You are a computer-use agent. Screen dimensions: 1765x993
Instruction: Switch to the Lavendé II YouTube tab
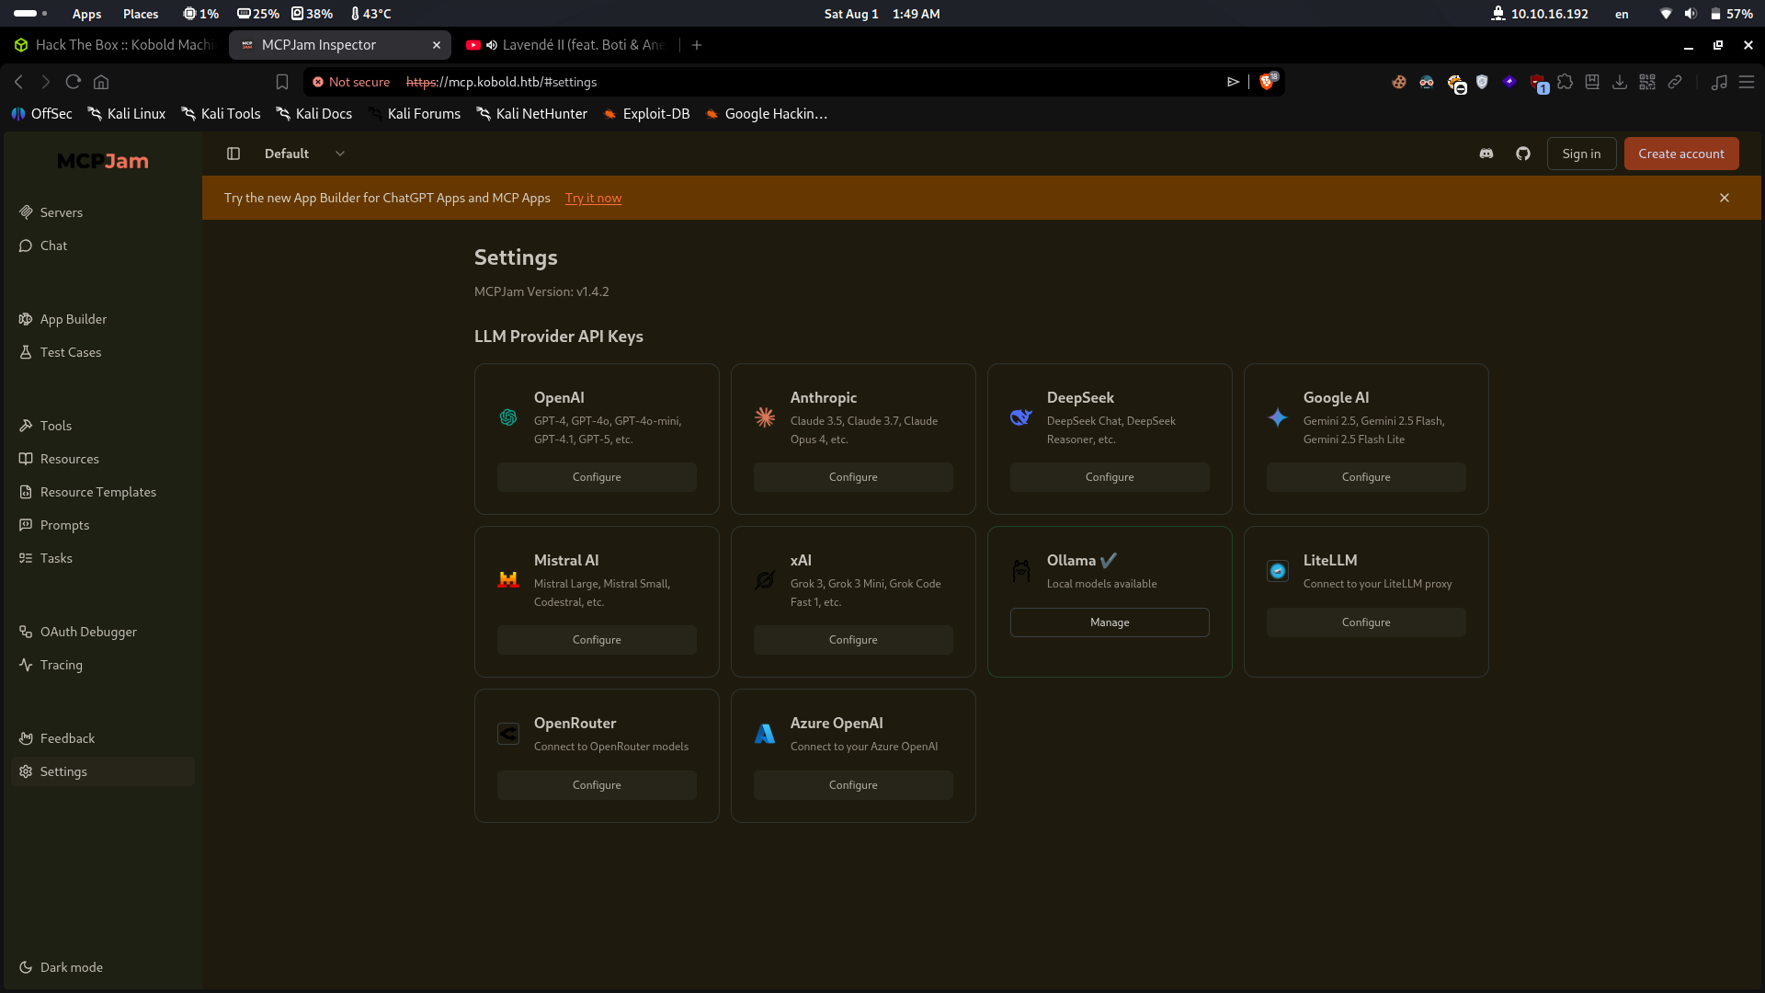pos(565,45)
